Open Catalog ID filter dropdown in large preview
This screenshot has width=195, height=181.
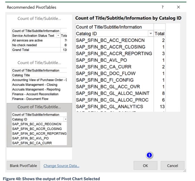tap(151, 33)
